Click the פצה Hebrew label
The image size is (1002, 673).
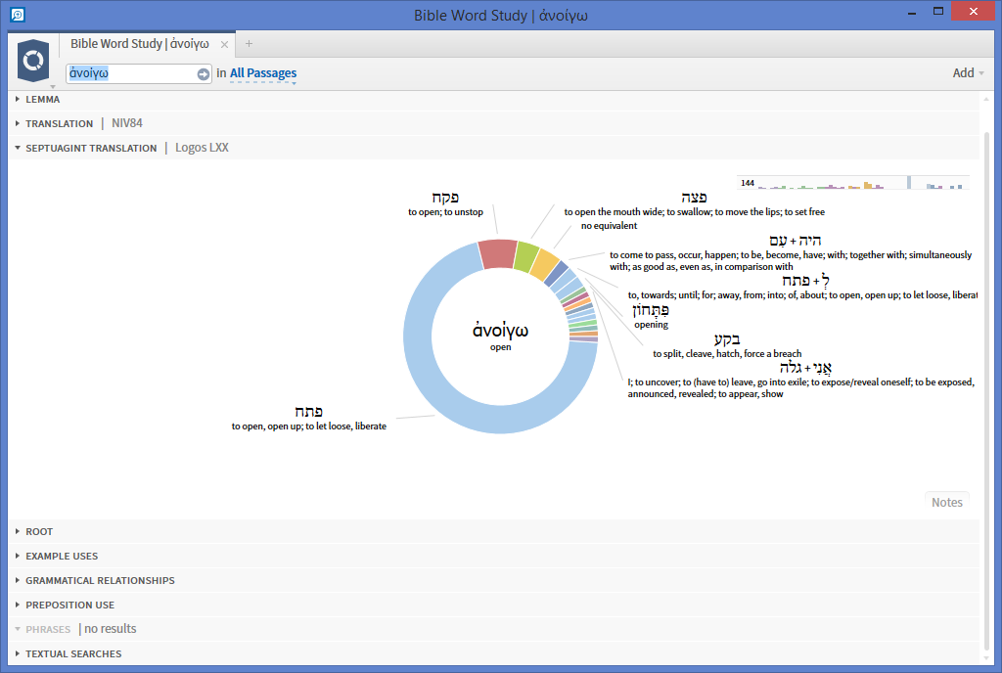click(x=694, y=198)
